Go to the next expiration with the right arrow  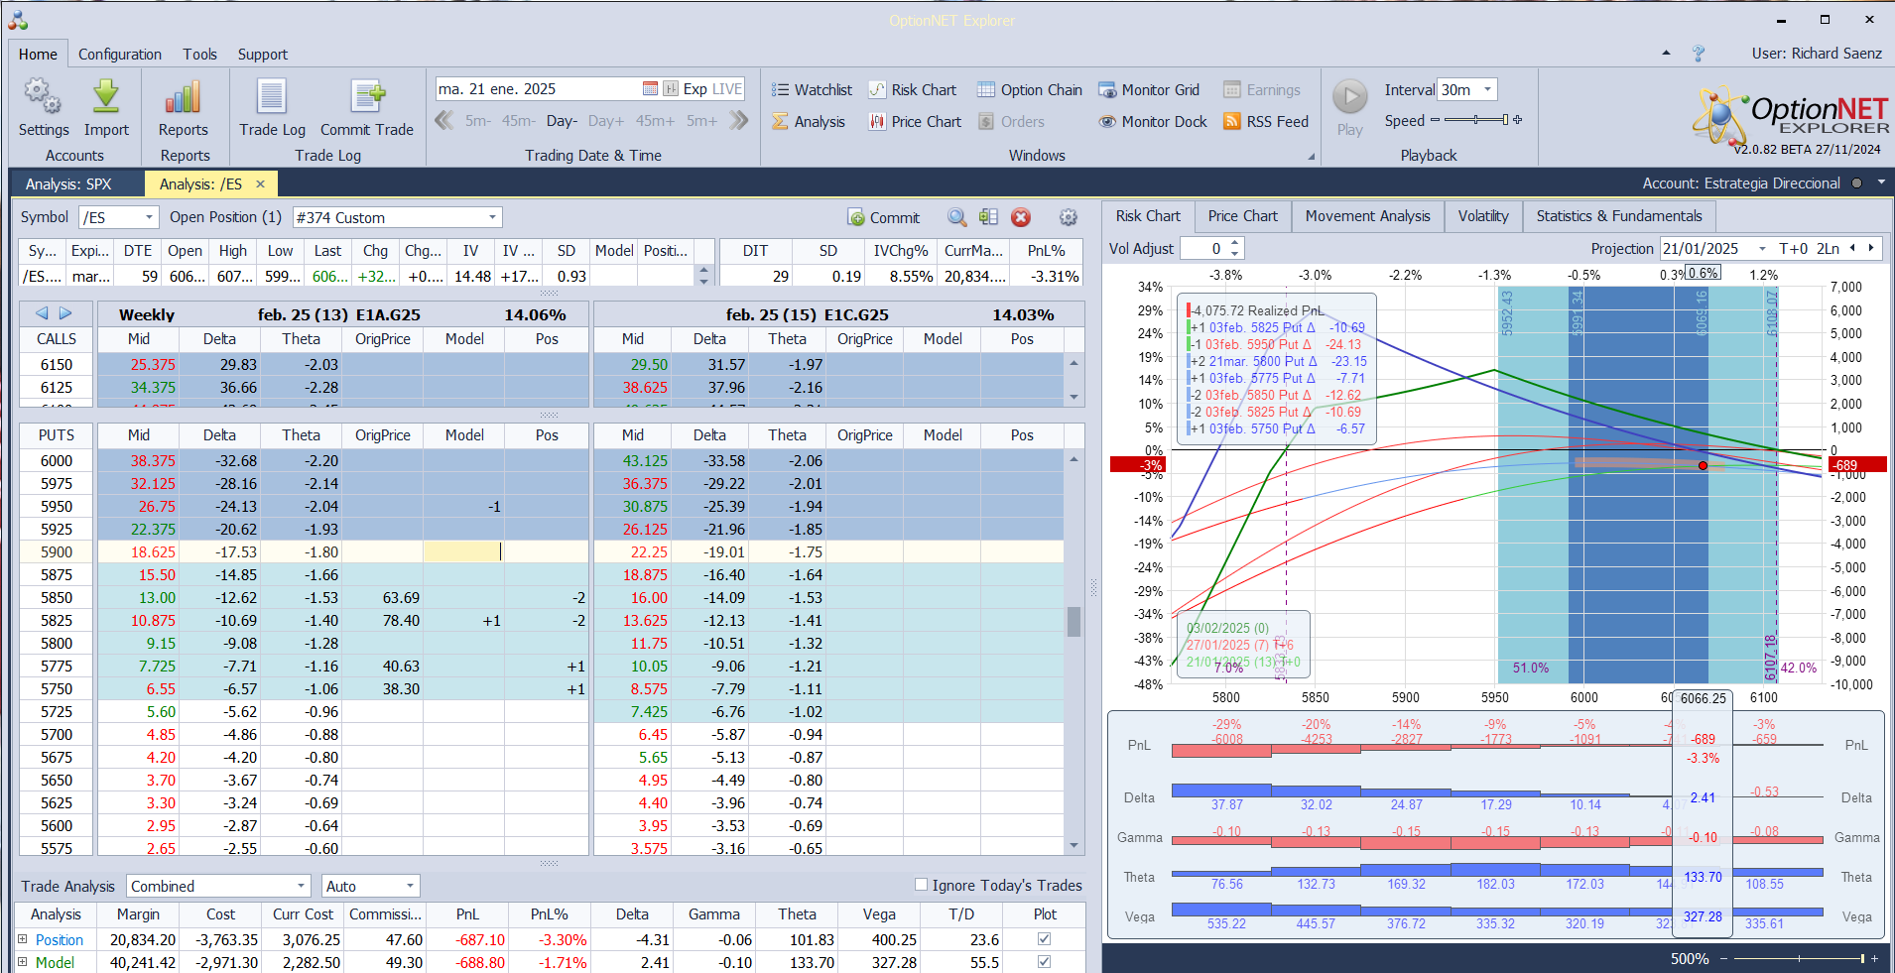click(x=65, y=313)
